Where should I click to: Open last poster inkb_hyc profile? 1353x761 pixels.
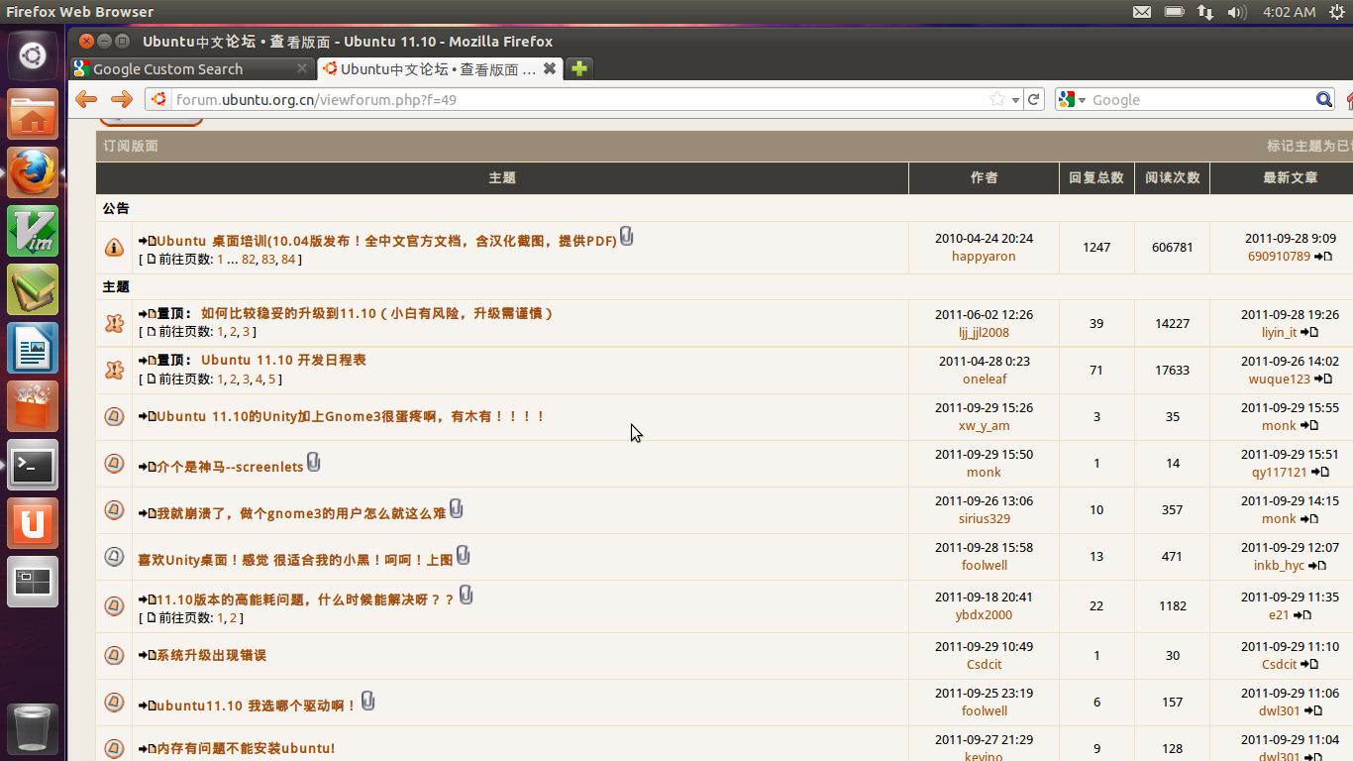tap(1279, 566)
